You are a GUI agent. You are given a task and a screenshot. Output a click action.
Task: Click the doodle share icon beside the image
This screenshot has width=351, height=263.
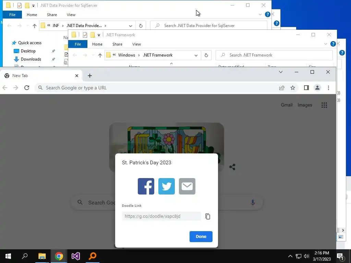[x=232, y=167]
